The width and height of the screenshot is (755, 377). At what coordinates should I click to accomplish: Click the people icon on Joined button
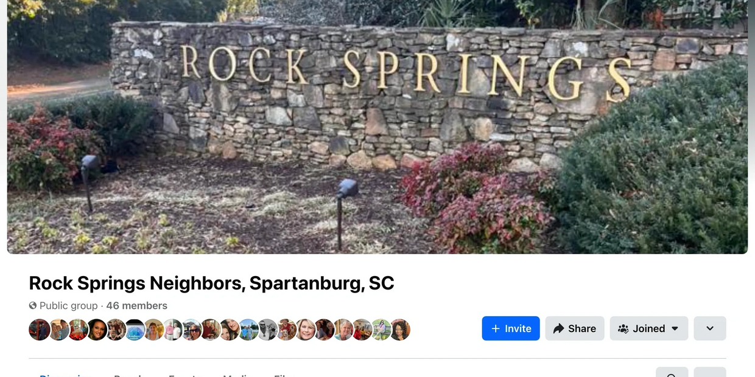(623, 328)
